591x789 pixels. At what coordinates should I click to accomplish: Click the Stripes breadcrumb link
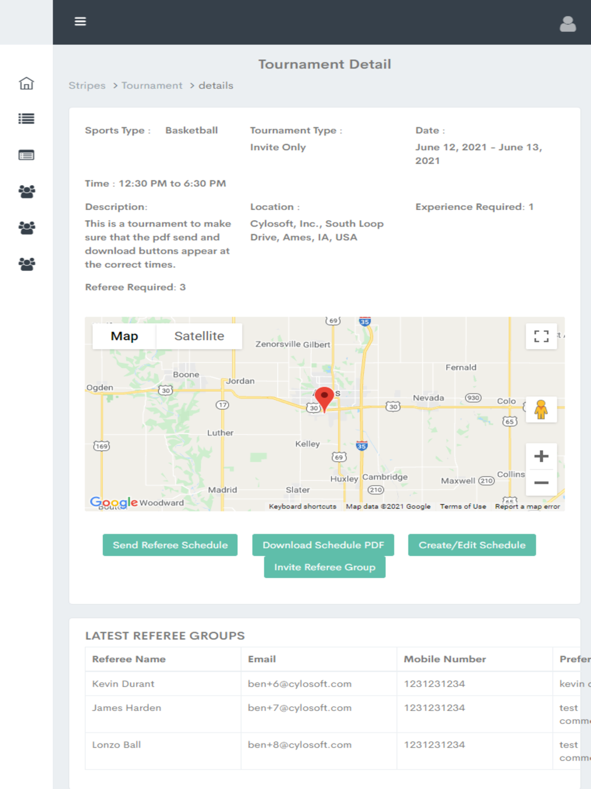click(87, 85)
